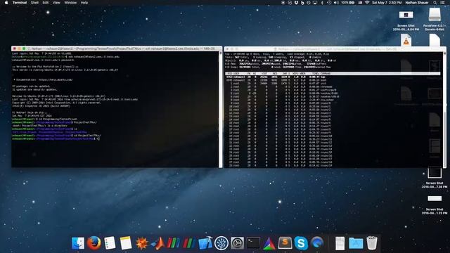Launch MATLAB from the dock
This screenshot has width=450, height=253.
click(157, 244)
